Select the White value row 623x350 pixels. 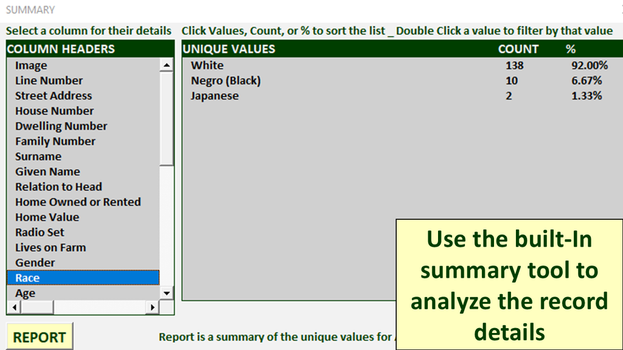[207, 66]
